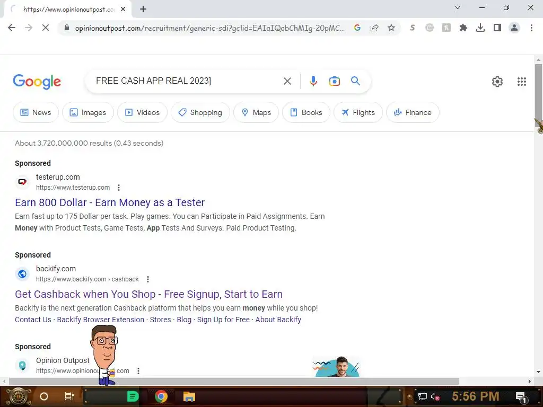Open backify Stores link

(x=160, y=320)
